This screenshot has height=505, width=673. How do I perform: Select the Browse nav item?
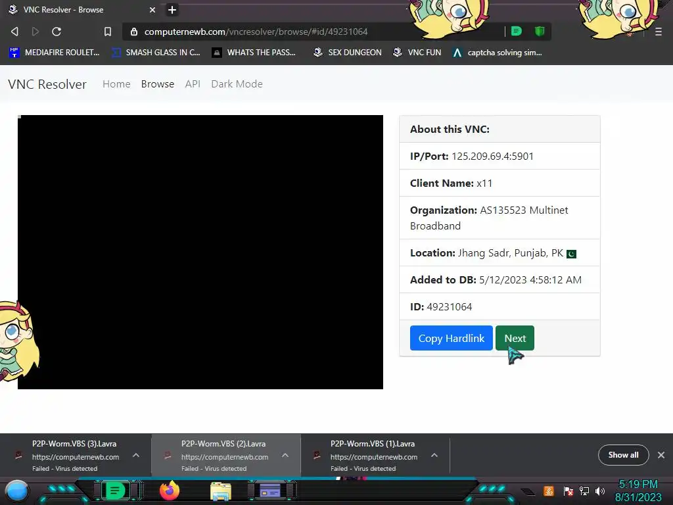(x=158, y=84)
